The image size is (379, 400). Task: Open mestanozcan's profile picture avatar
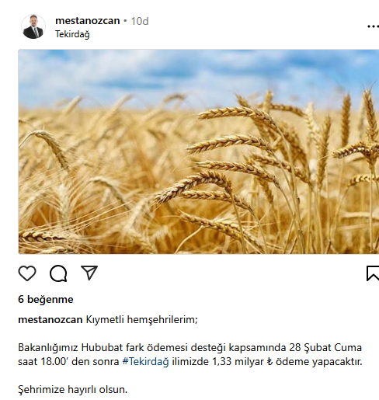tap(33, 26)
